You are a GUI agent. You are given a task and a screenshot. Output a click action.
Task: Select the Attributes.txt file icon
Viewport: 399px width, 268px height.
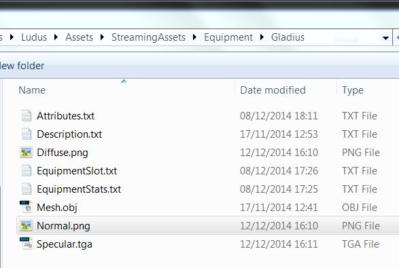point(27,115)
